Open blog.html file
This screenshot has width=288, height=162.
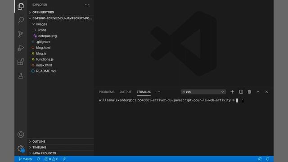(x=61, y=48)
